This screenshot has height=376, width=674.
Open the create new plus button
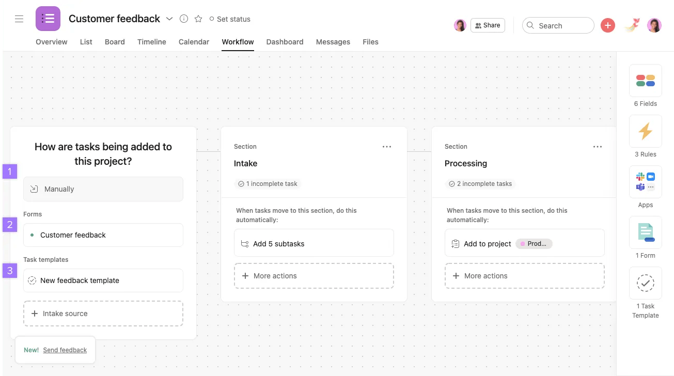click(x=607, y=25)
